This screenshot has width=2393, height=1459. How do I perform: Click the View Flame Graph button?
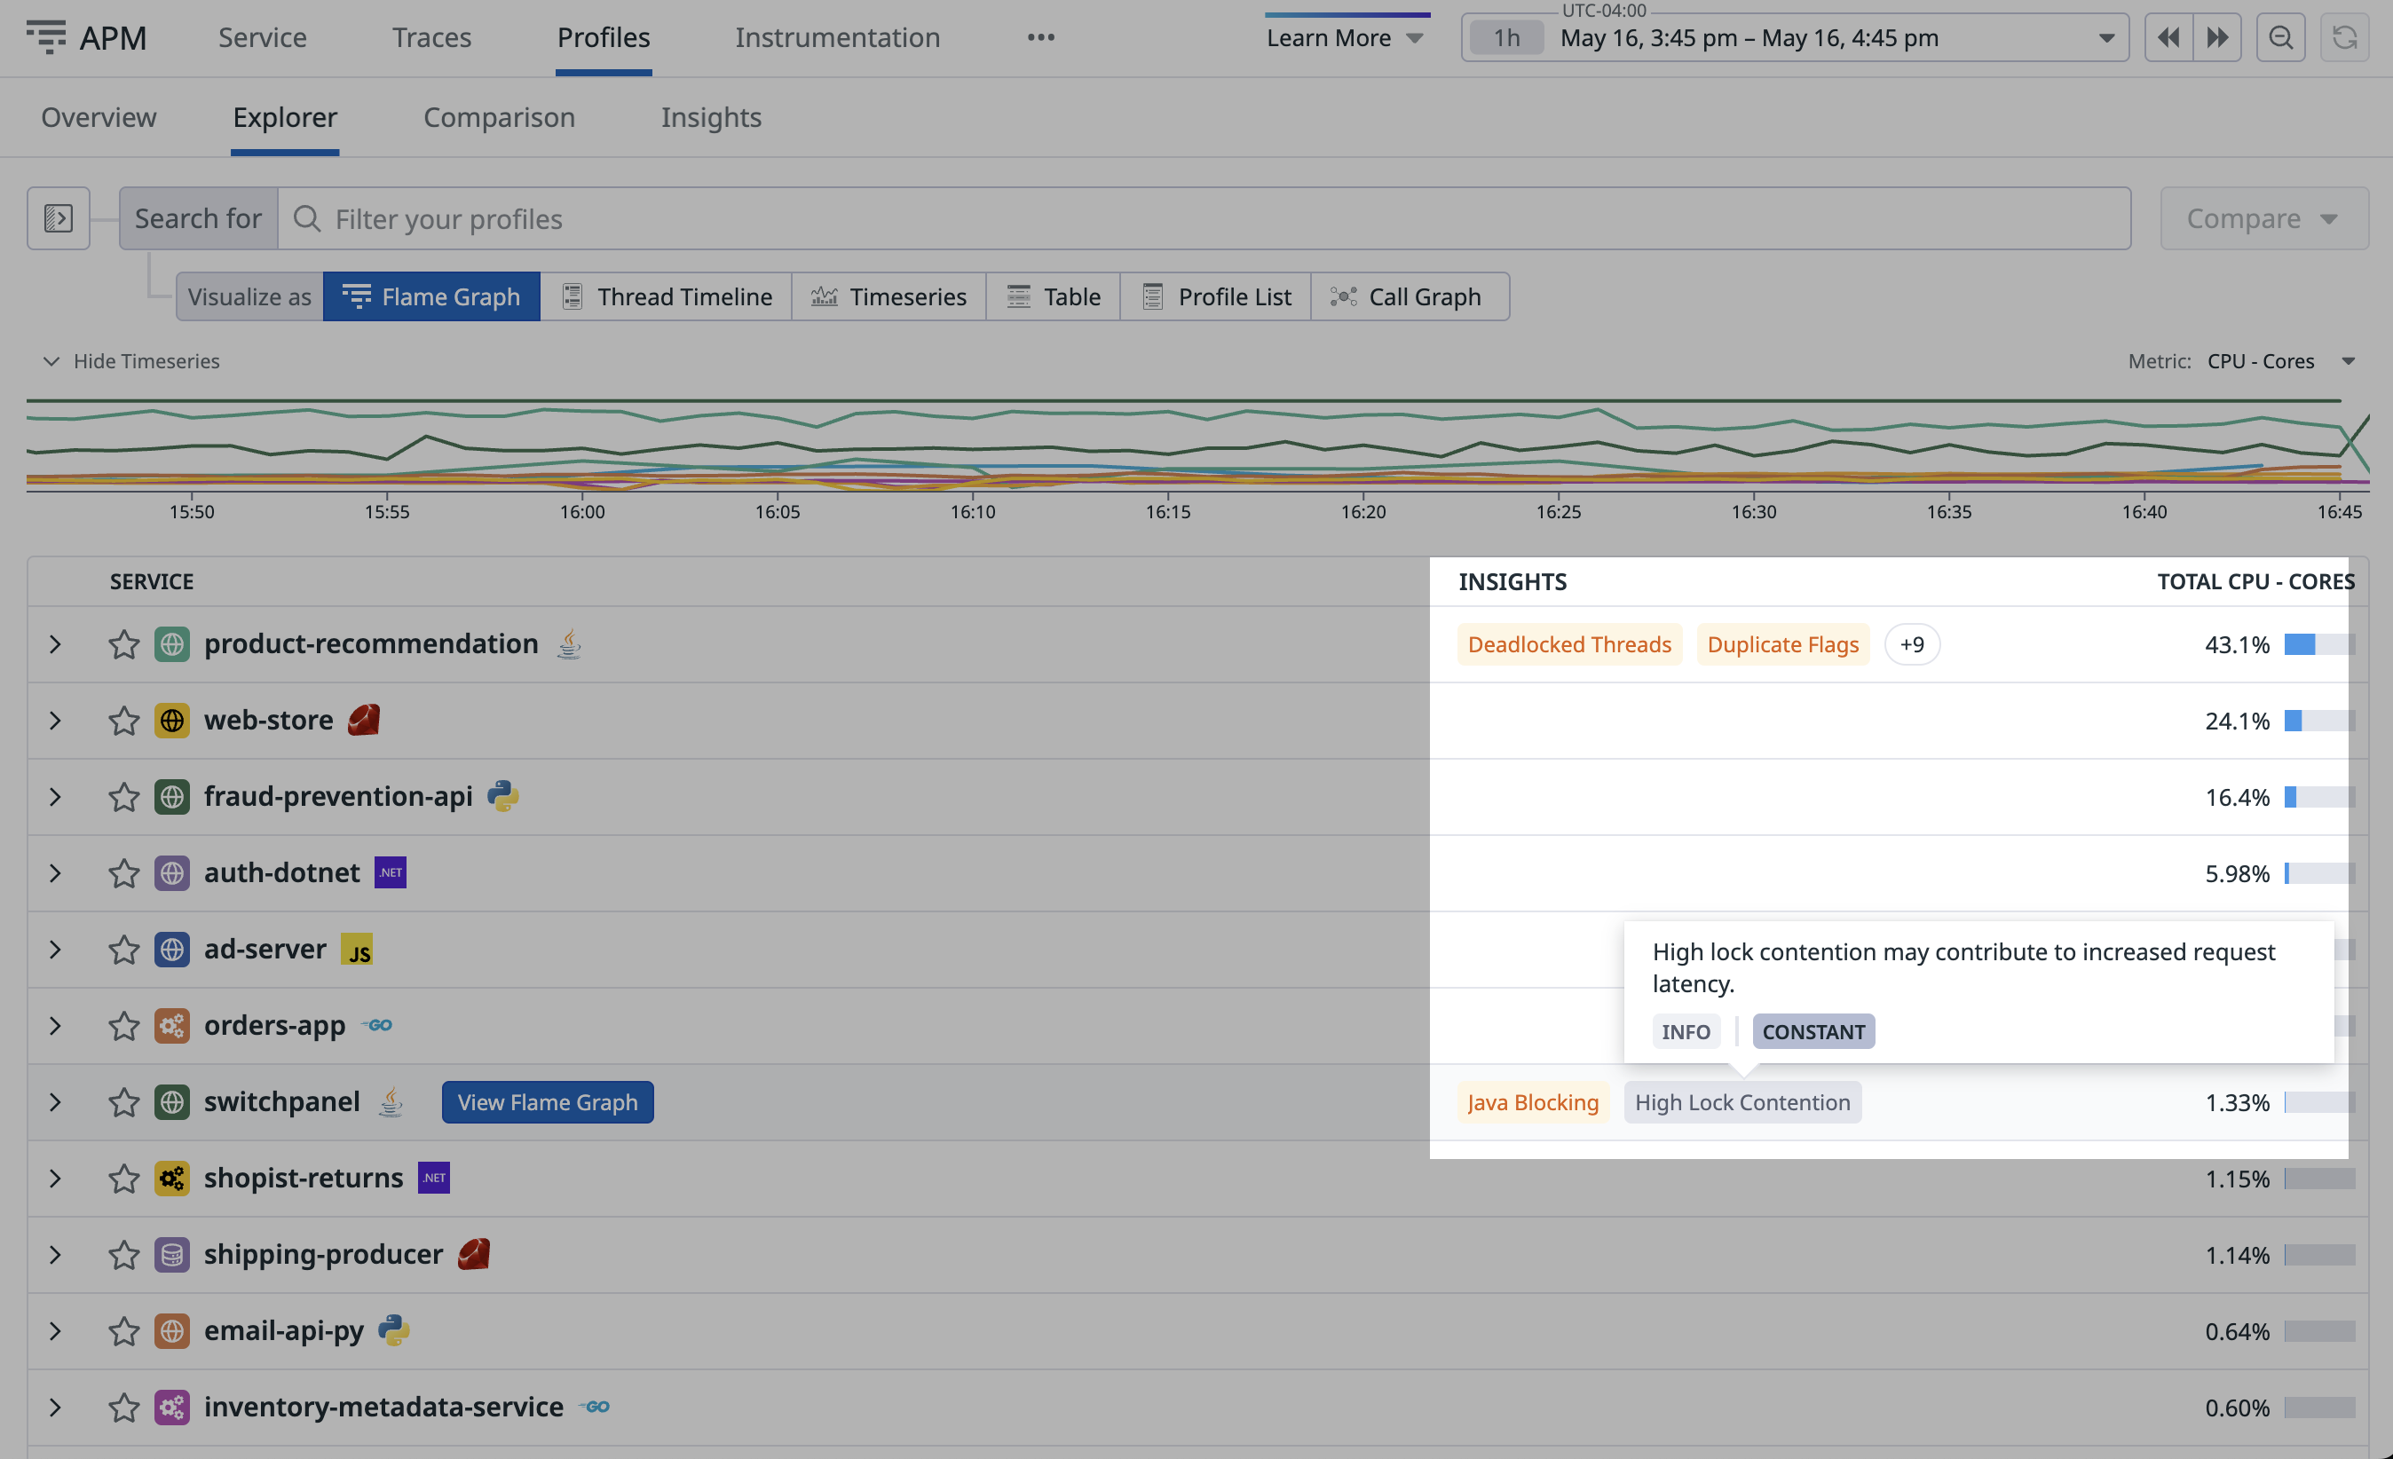548,1103
